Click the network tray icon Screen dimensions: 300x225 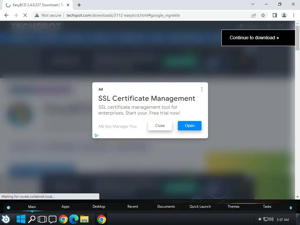pos(265,219)
